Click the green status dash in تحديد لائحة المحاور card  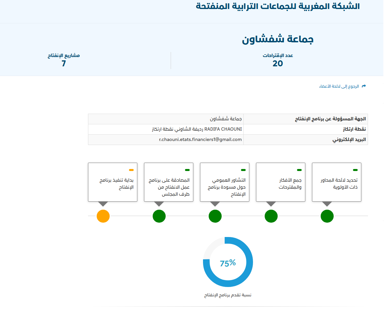click(x=355, y=170)
